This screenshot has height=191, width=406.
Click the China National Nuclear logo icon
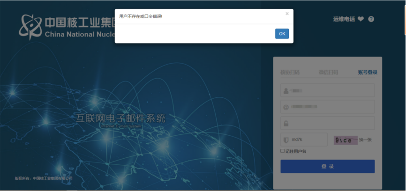(x=30, y=27)
